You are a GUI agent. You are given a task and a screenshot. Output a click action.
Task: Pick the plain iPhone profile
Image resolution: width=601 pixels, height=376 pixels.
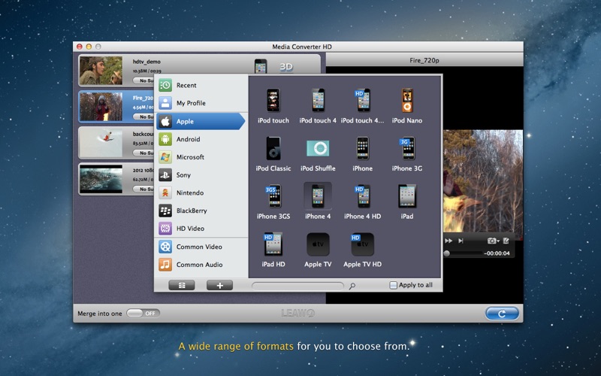point(362,153)
